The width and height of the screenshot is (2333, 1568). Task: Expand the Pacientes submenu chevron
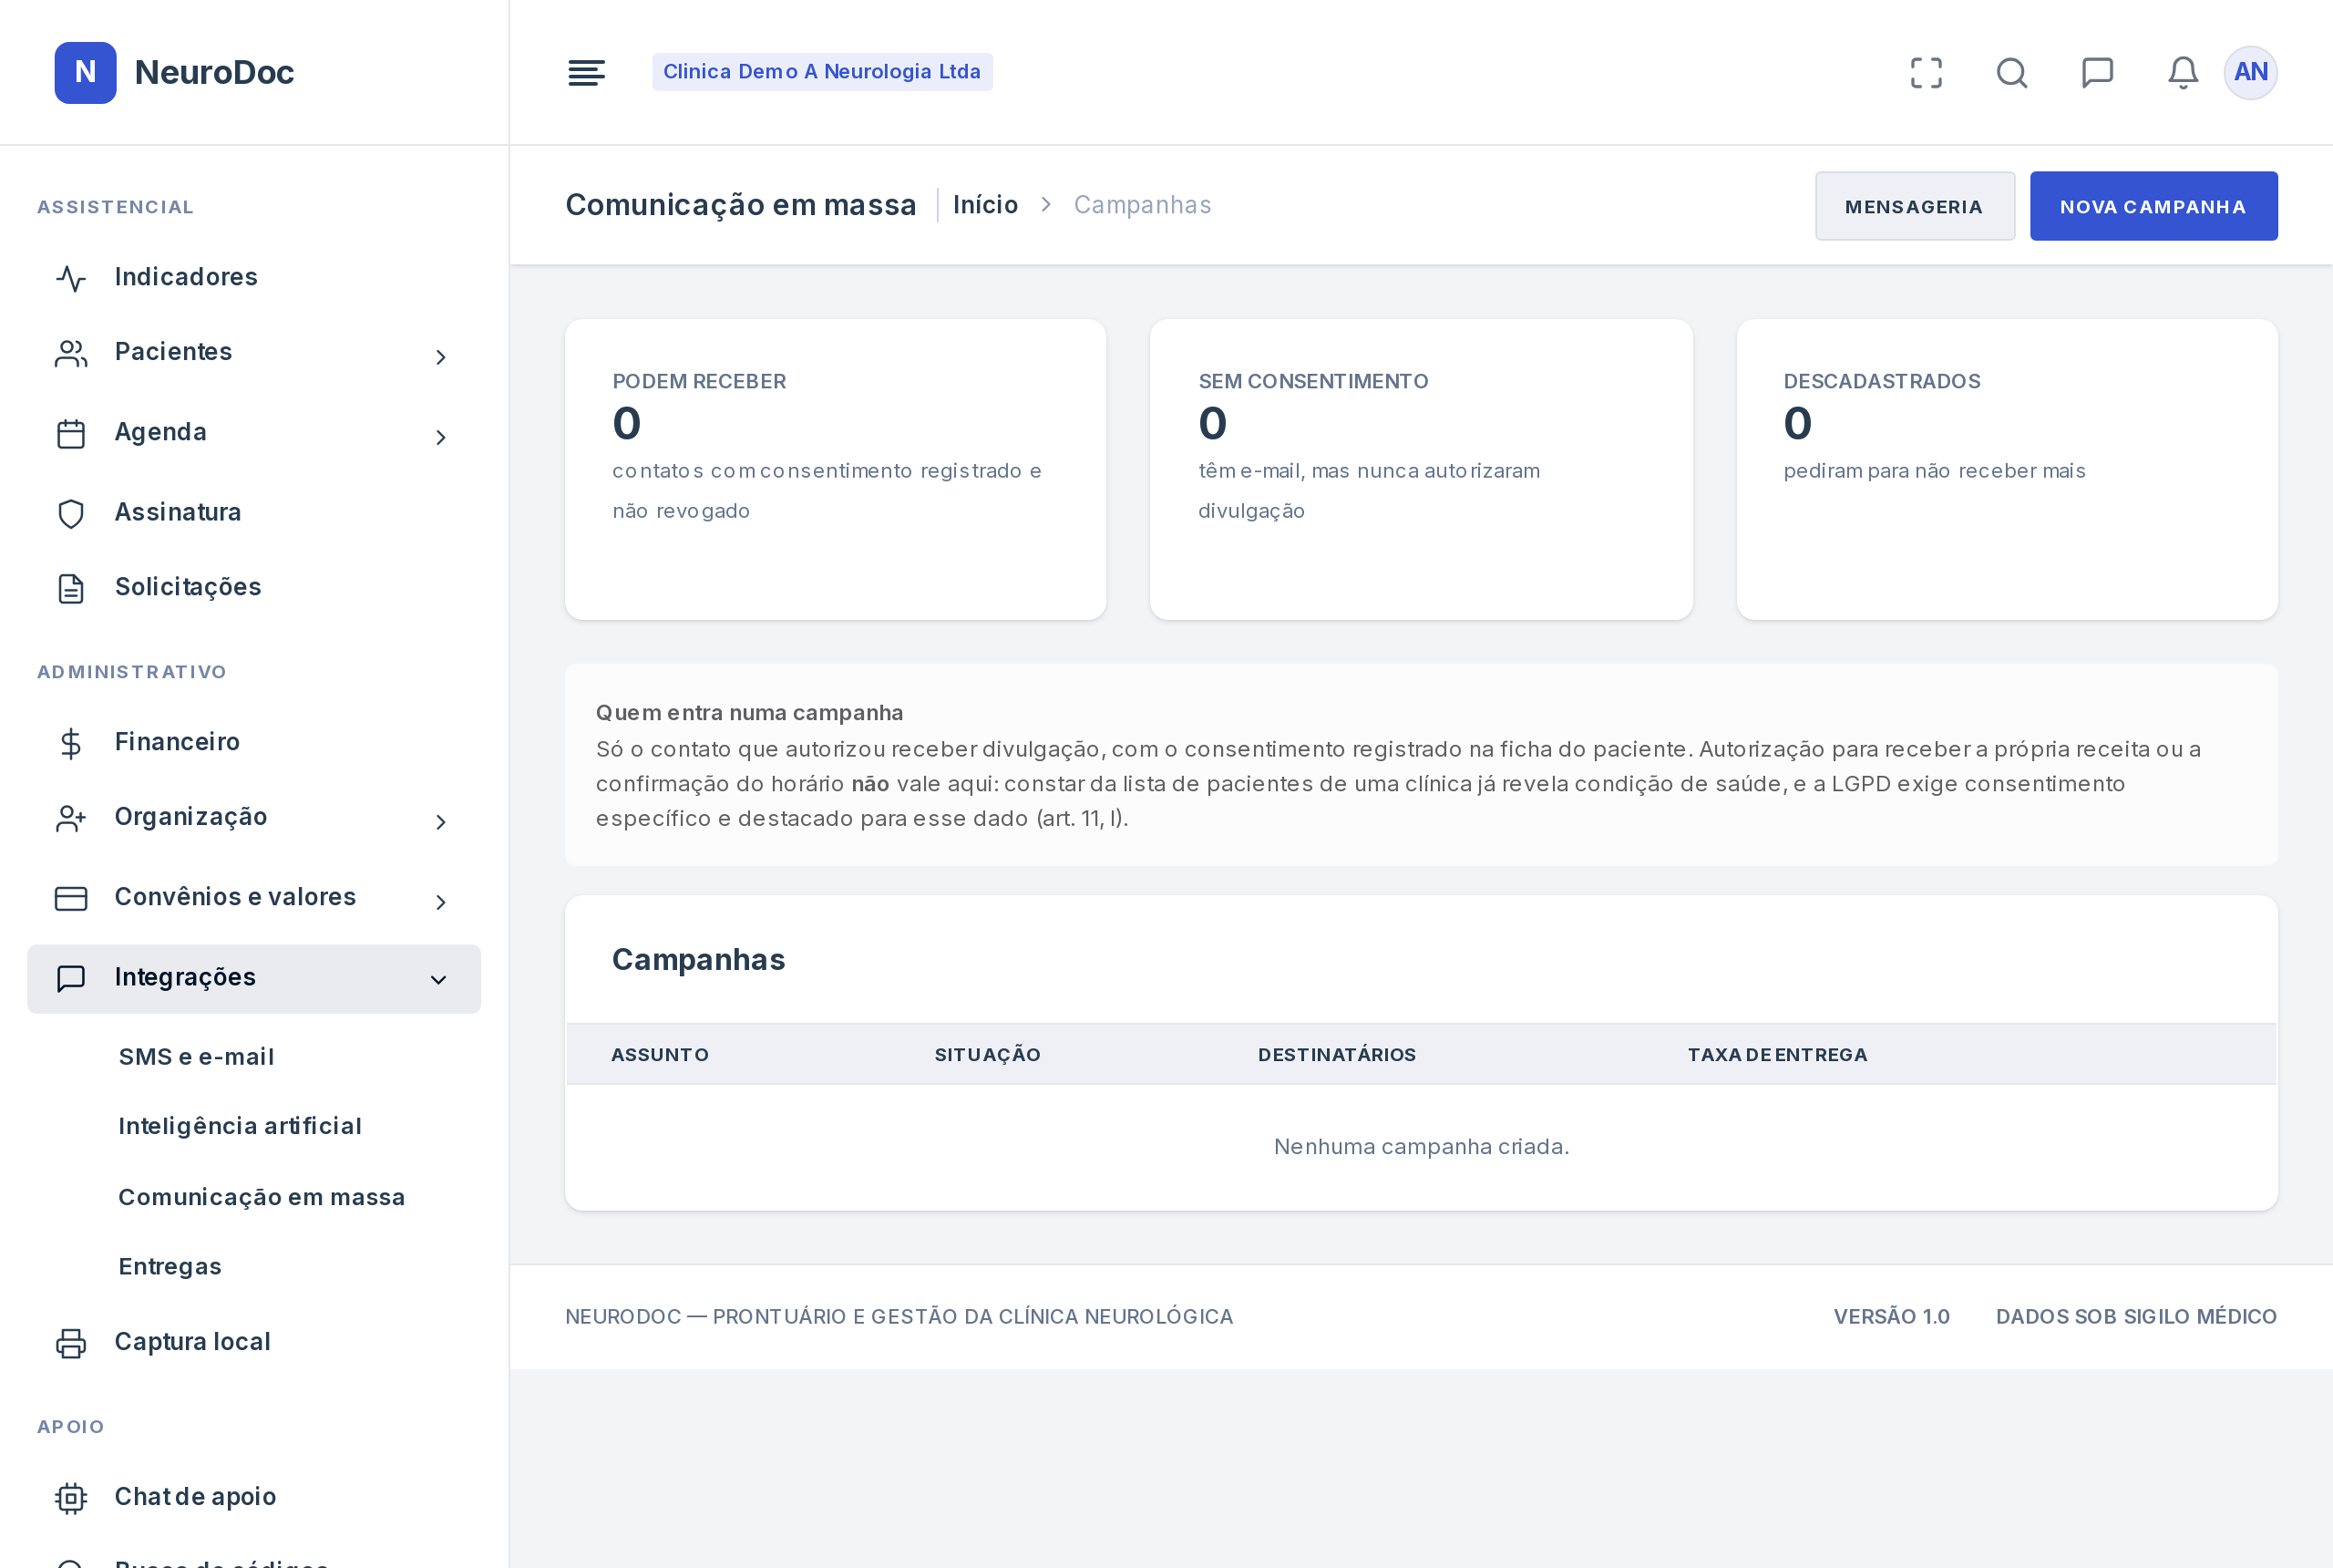440,356
